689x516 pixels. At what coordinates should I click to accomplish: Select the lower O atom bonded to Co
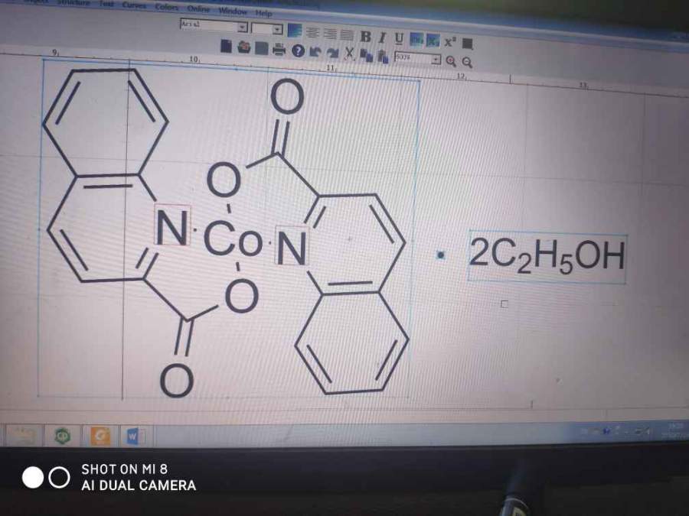point(241,296)
